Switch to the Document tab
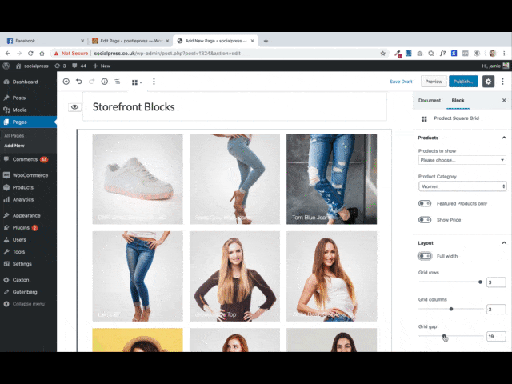 coord(429,100)
